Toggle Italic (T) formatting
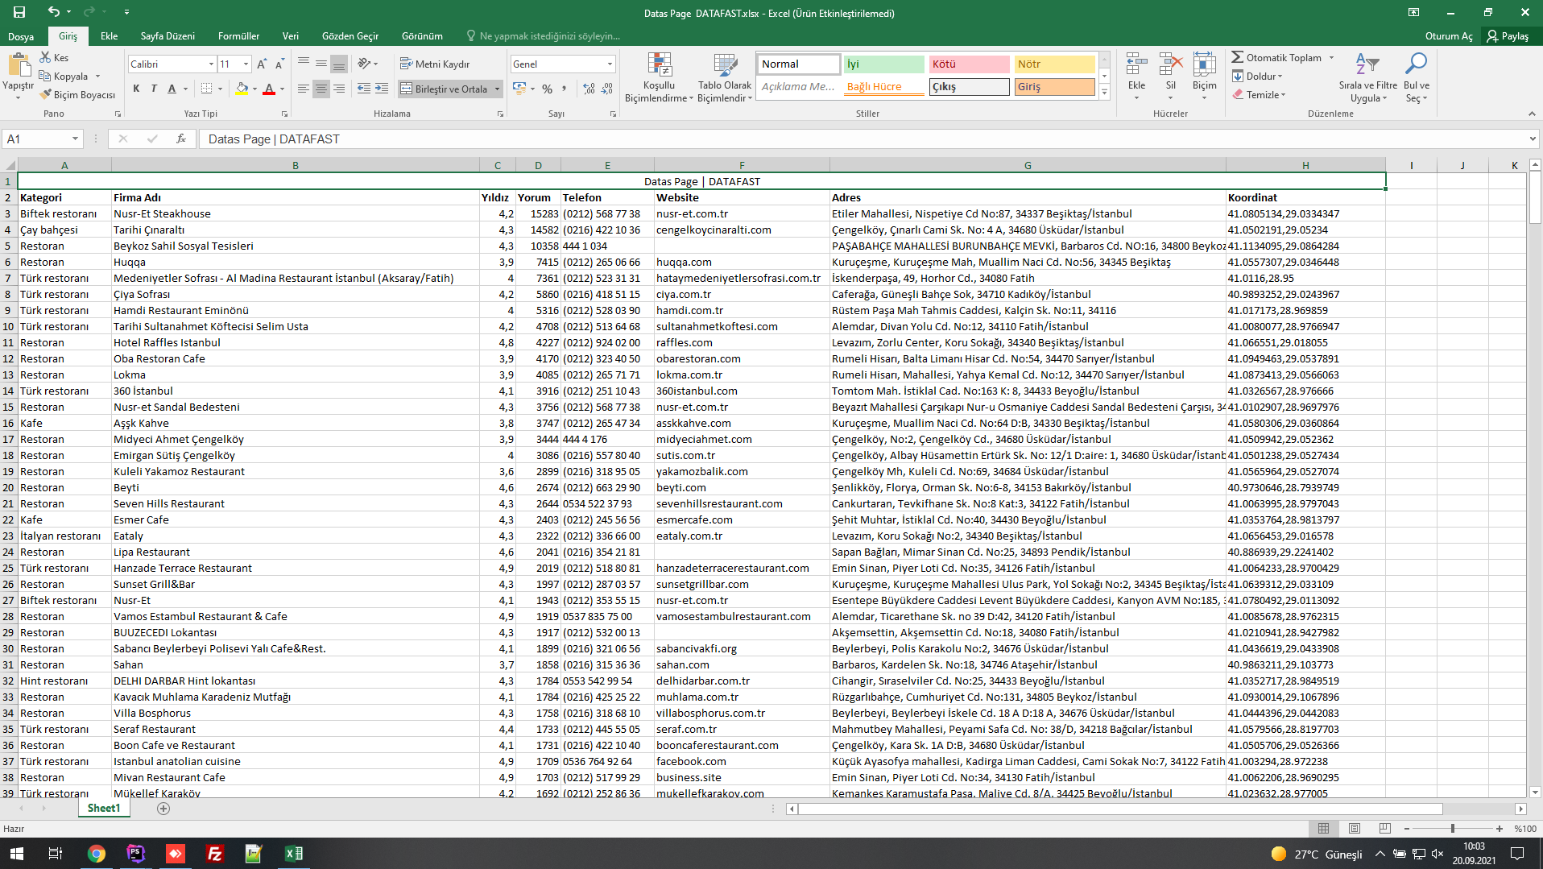Viewport: 1543px width, 869px height. tap(154, 89)
